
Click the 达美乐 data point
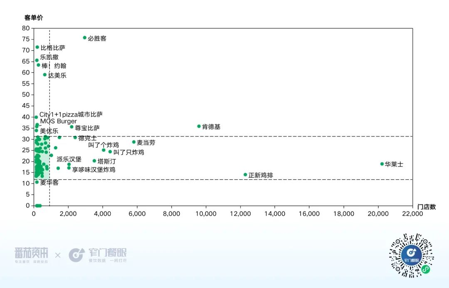[44, 74]
